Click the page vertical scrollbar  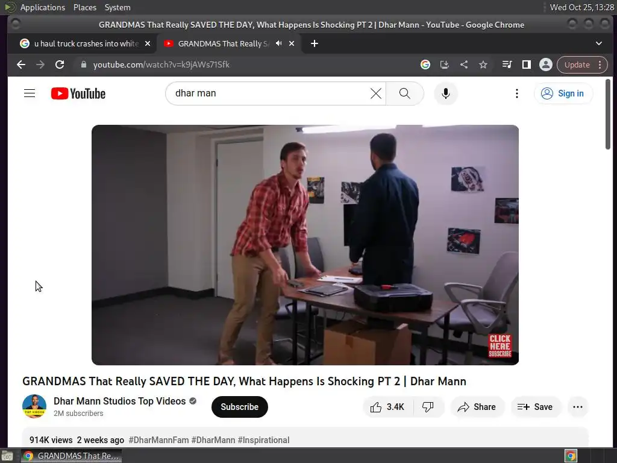608,114
